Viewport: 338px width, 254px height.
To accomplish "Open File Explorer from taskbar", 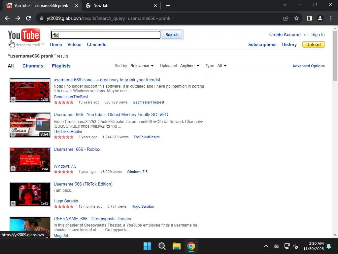I will pyautogui.click(x=176, y=246).
